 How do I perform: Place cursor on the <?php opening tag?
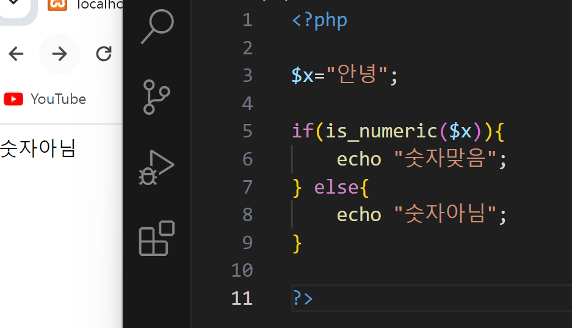(x=319, y=20)
